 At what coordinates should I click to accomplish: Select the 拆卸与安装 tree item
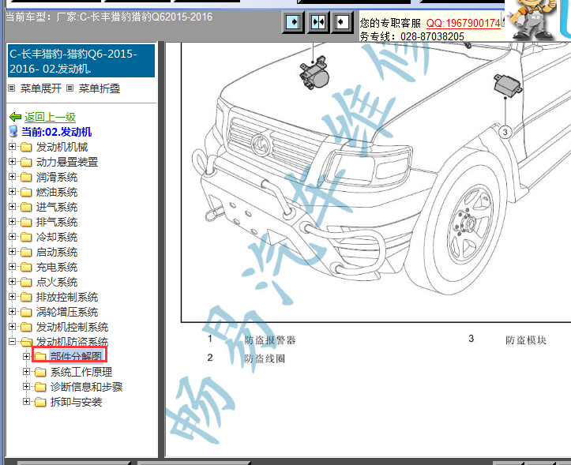click(76, 402)
